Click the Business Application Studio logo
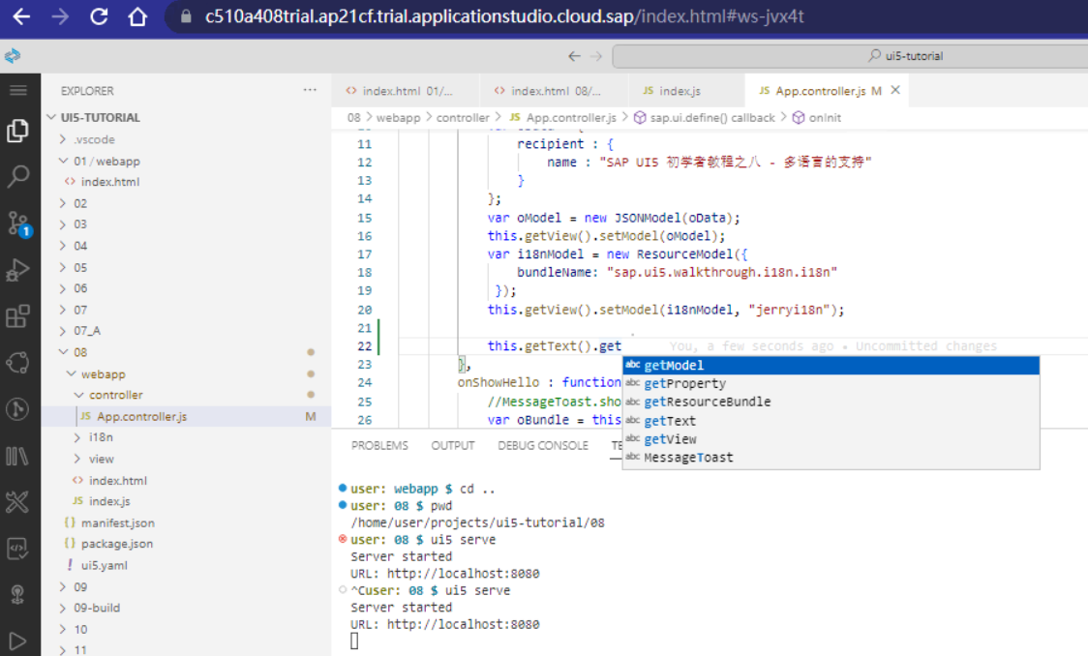 tap(13, 55)
